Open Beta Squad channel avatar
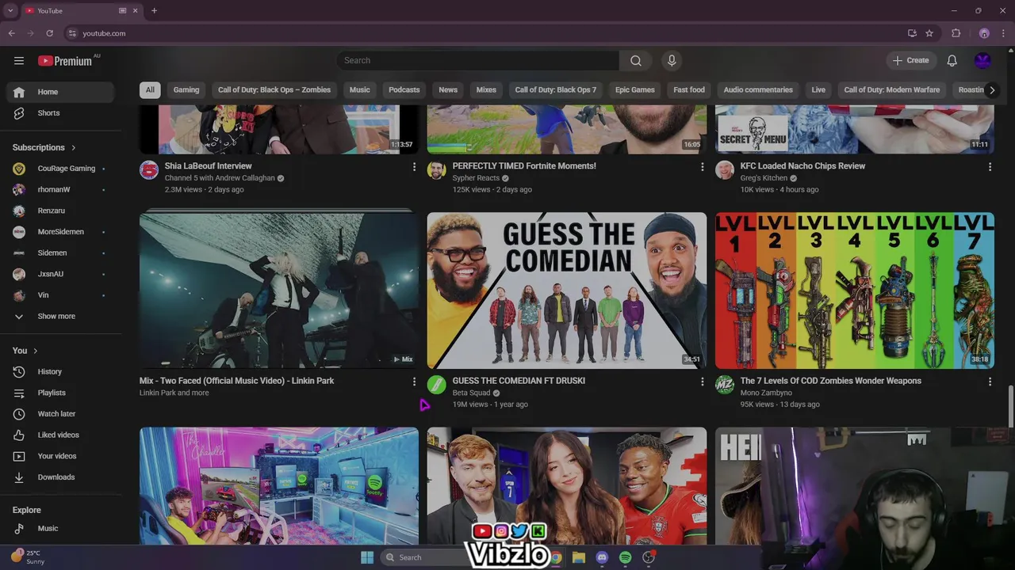 [437, 385]
